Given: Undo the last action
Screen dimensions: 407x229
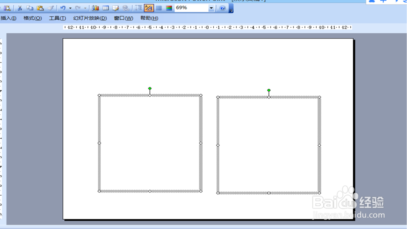Looking at the screenshot, I should tap(63, 8).
